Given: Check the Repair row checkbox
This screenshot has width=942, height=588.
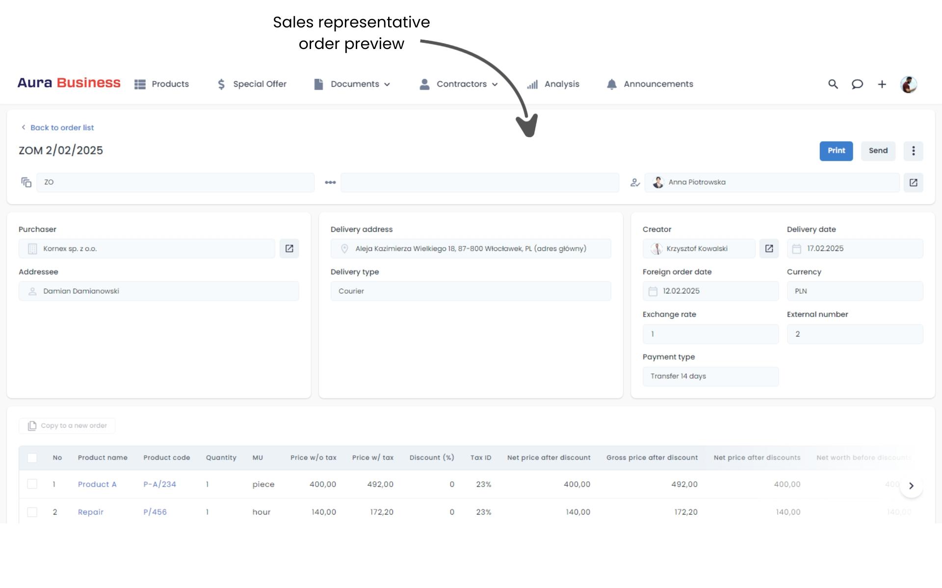Looking at the screenshot, I should tap(32, 512).
